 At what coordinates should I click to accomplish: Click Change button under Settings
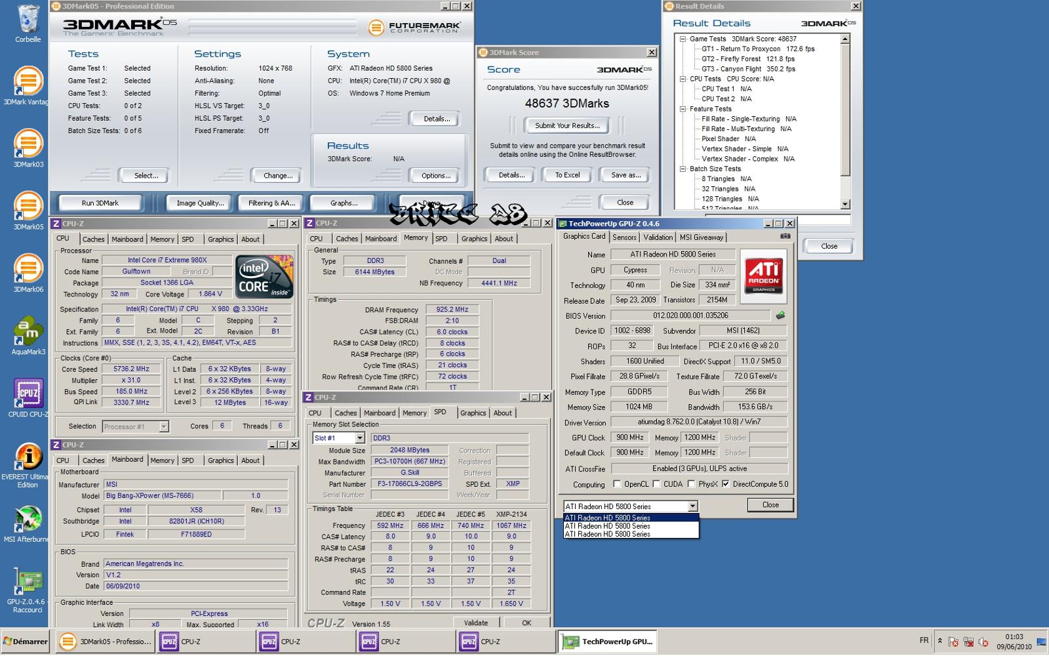tap(278, 176)
